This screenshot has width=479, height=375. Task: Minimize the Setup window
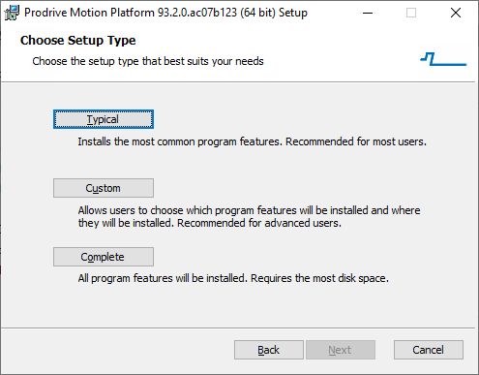pos(368,13)
